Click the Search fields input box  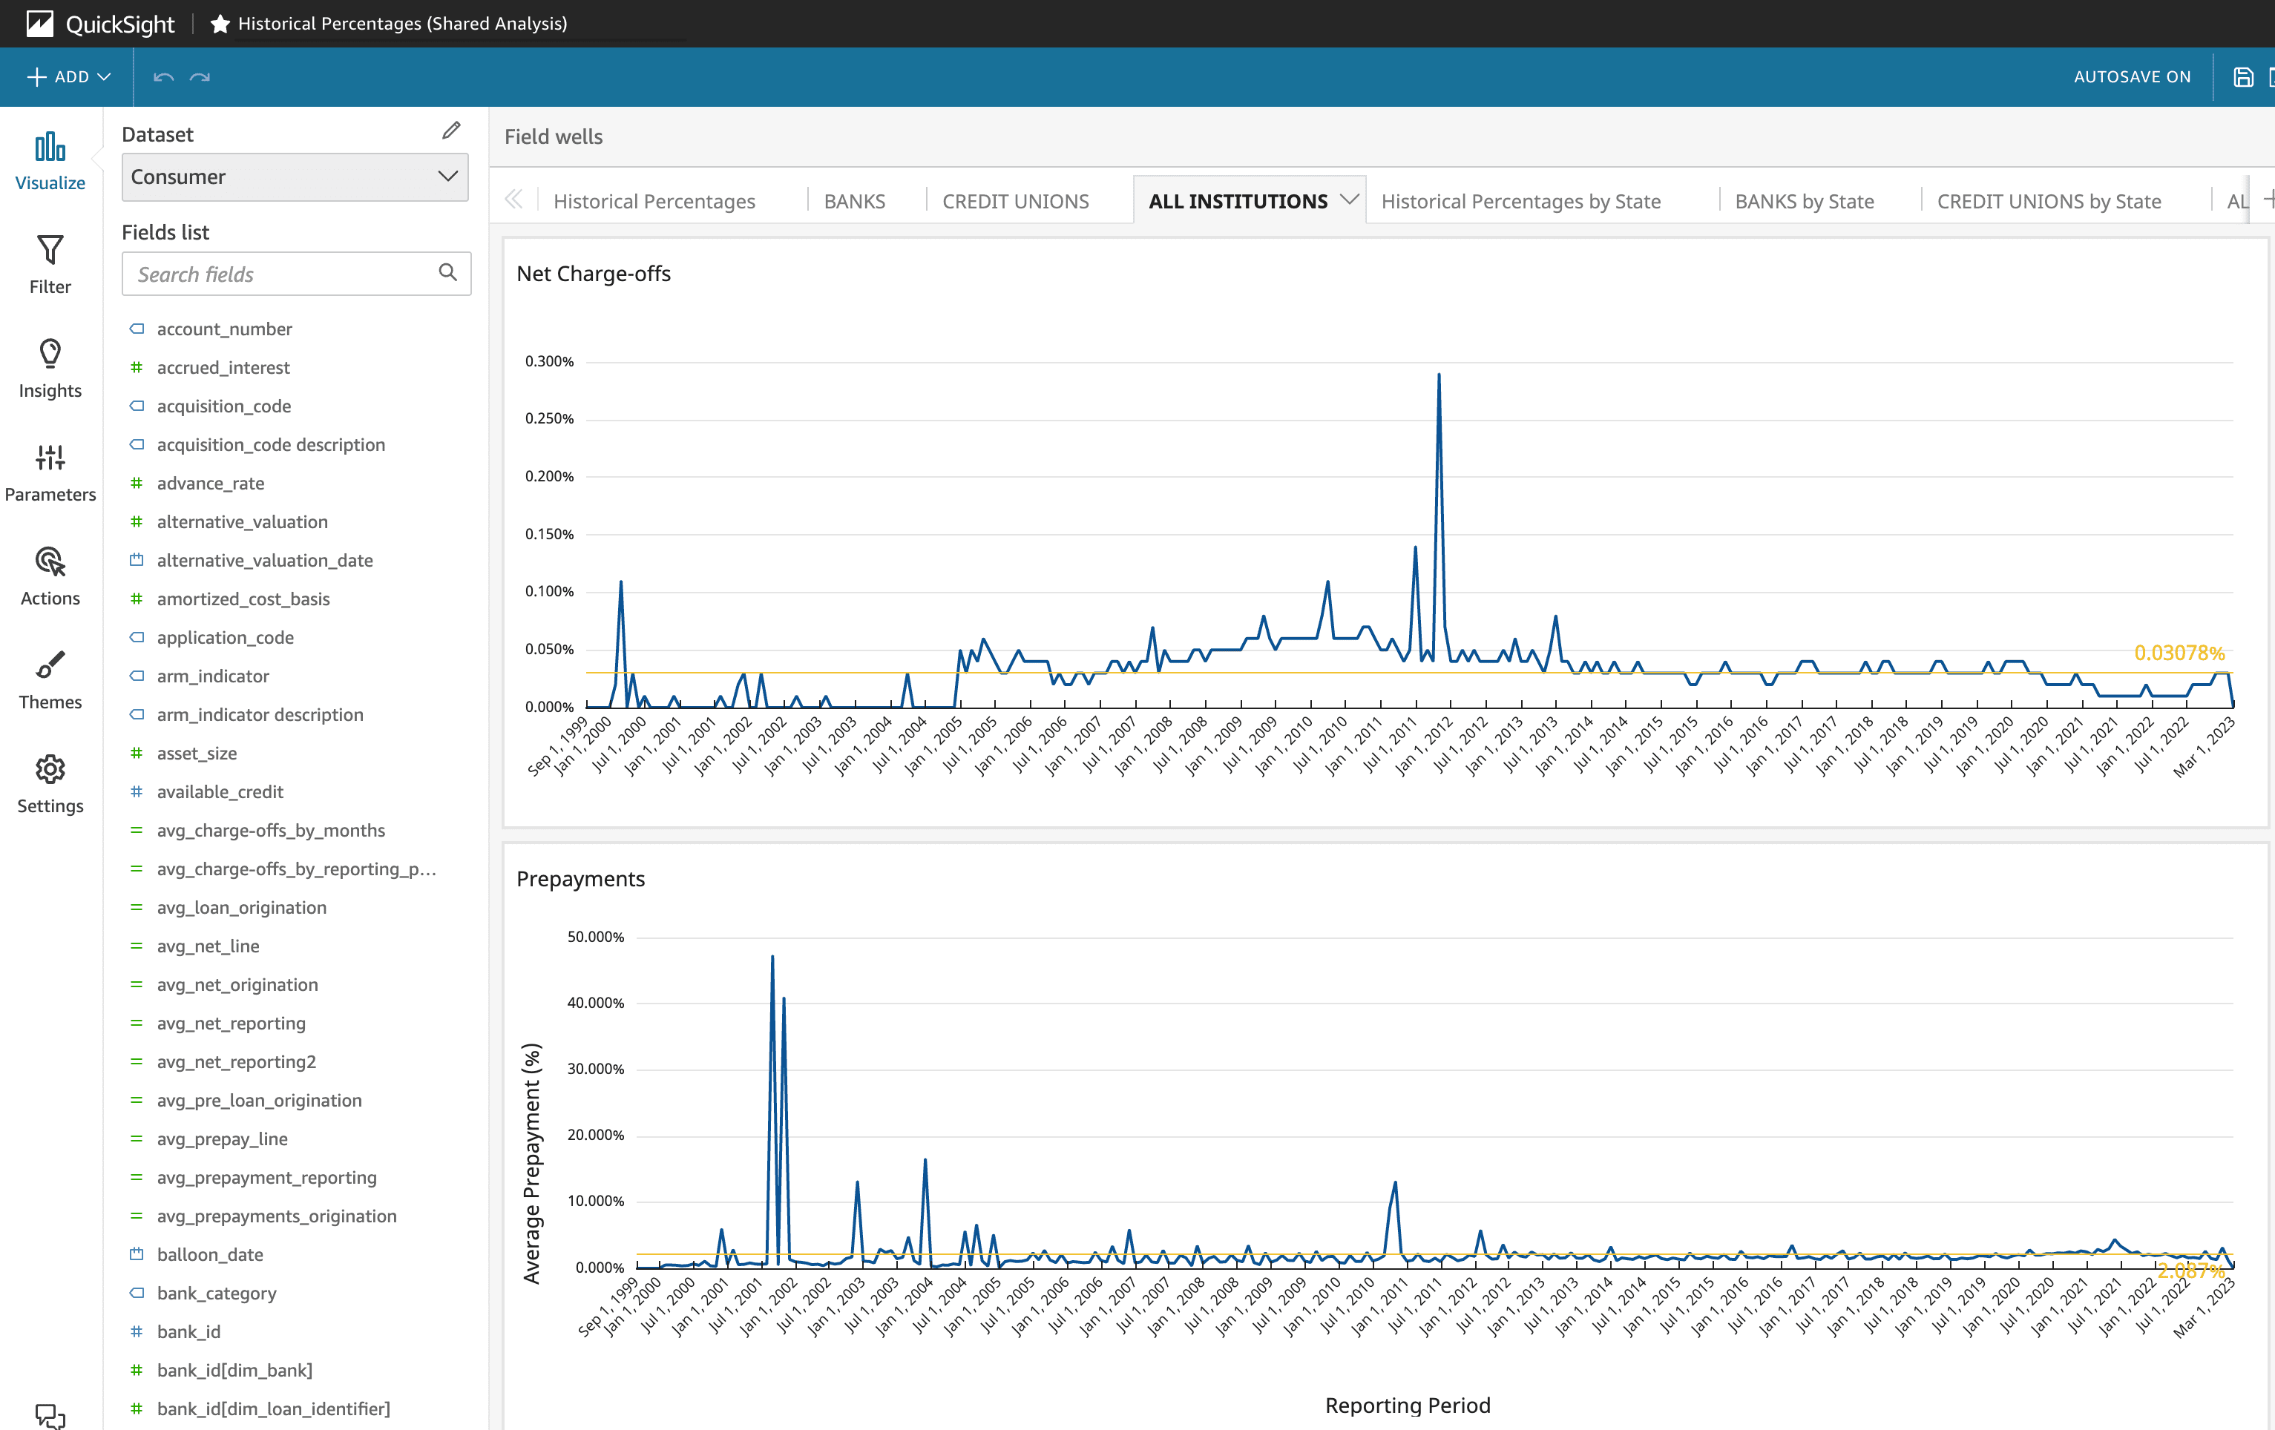click(283, 274)
